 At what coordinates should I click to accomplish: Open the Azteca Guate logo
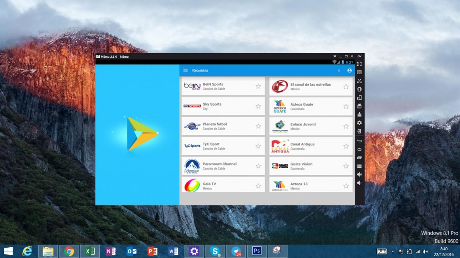[280, 106]
